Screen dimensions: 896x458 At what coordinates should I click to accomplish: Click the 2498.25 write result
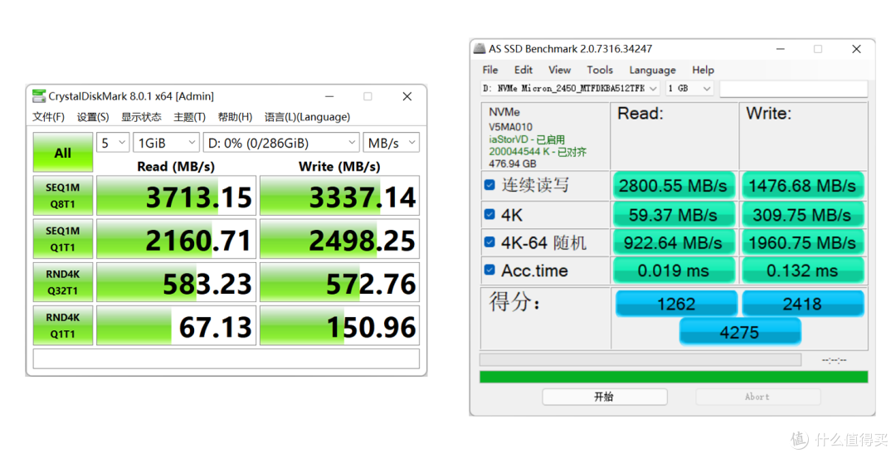tap(339, 239)
